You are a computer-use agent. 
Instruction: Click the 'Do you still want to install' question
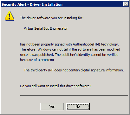(x=56, y=86)
